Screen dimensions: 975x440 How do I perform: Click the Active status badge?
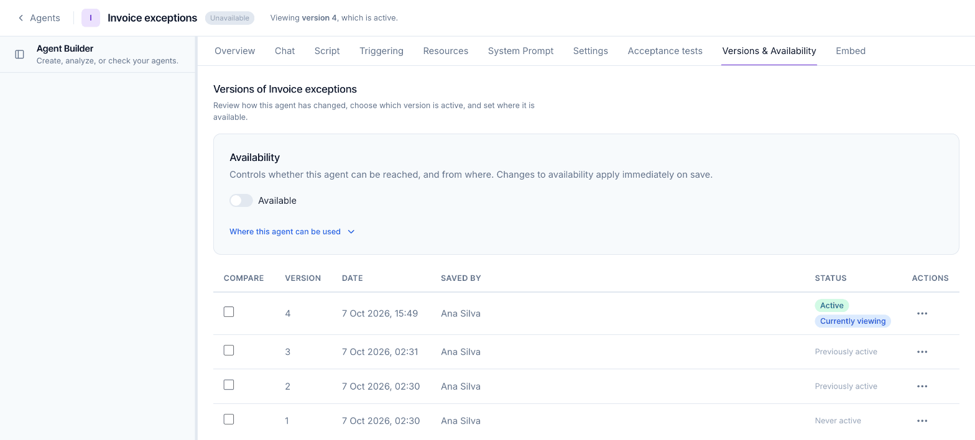coord(832,305)
